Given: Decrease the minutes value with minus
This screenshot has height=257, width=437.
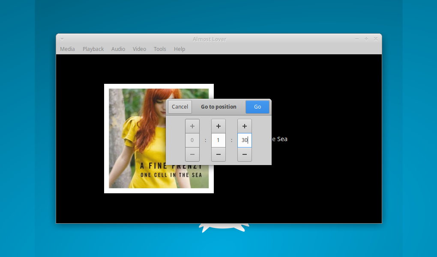Looking at the screenshot, I should coord(218,154).
